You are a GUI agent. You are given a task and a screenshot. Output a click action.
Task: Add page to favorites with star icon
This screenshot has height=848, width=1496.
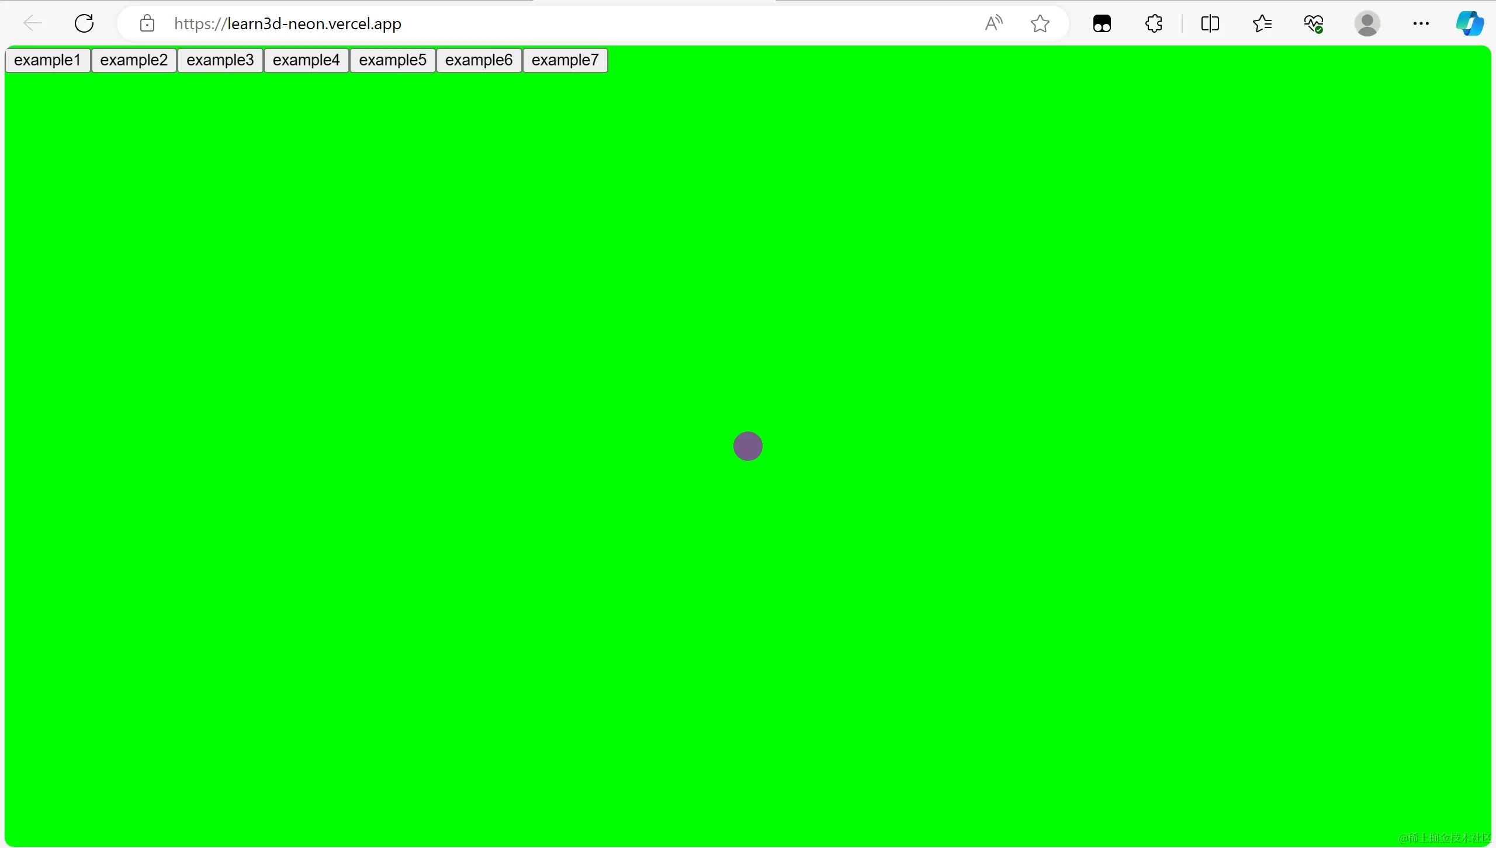(1040, 24)
